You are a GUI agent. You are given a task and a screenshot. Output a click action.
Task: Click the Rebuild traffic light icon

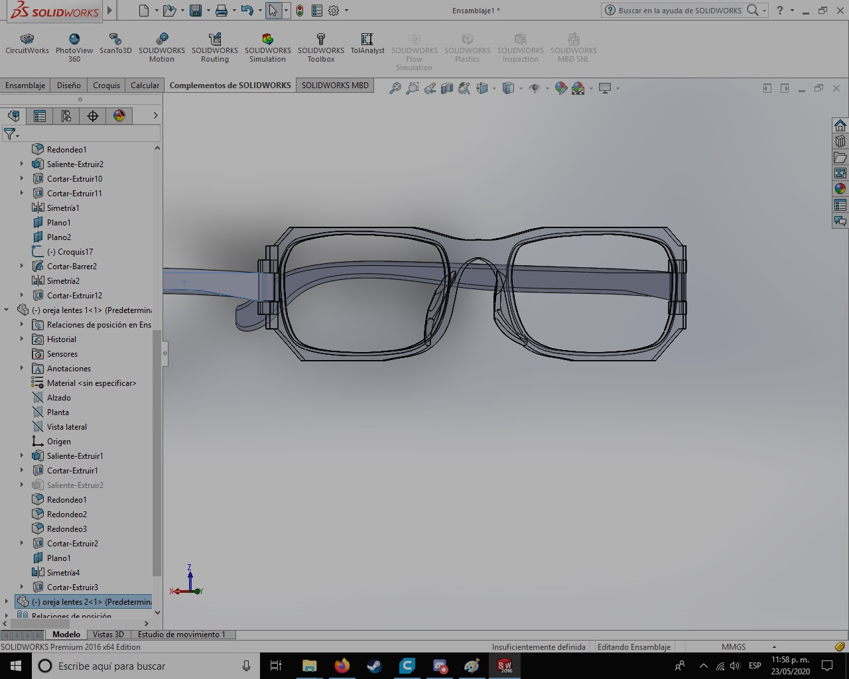tap(300, 11)
